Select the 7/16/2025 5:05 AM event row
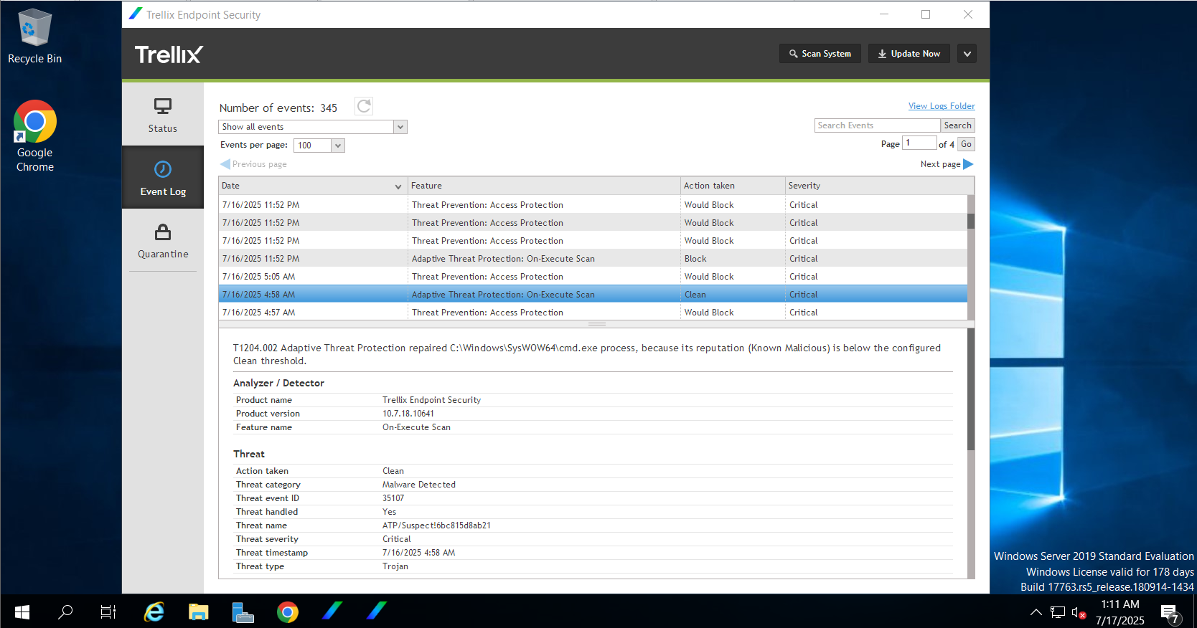 [x=593, y=277]
